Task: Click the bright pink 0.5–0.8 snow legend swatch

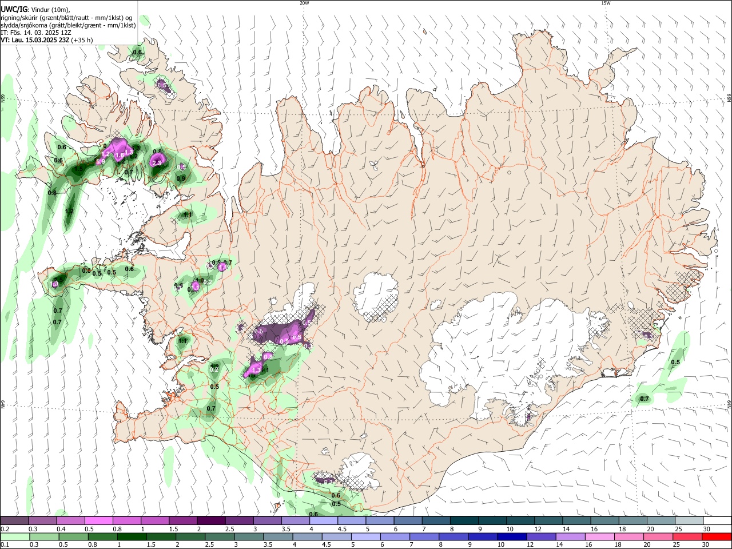Action: (98, 521)
